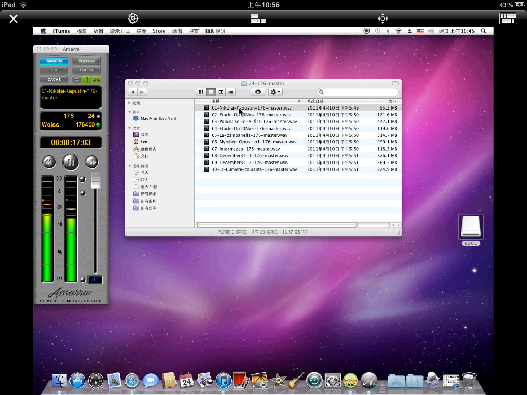Switch Finder to list view

point(210,92)
